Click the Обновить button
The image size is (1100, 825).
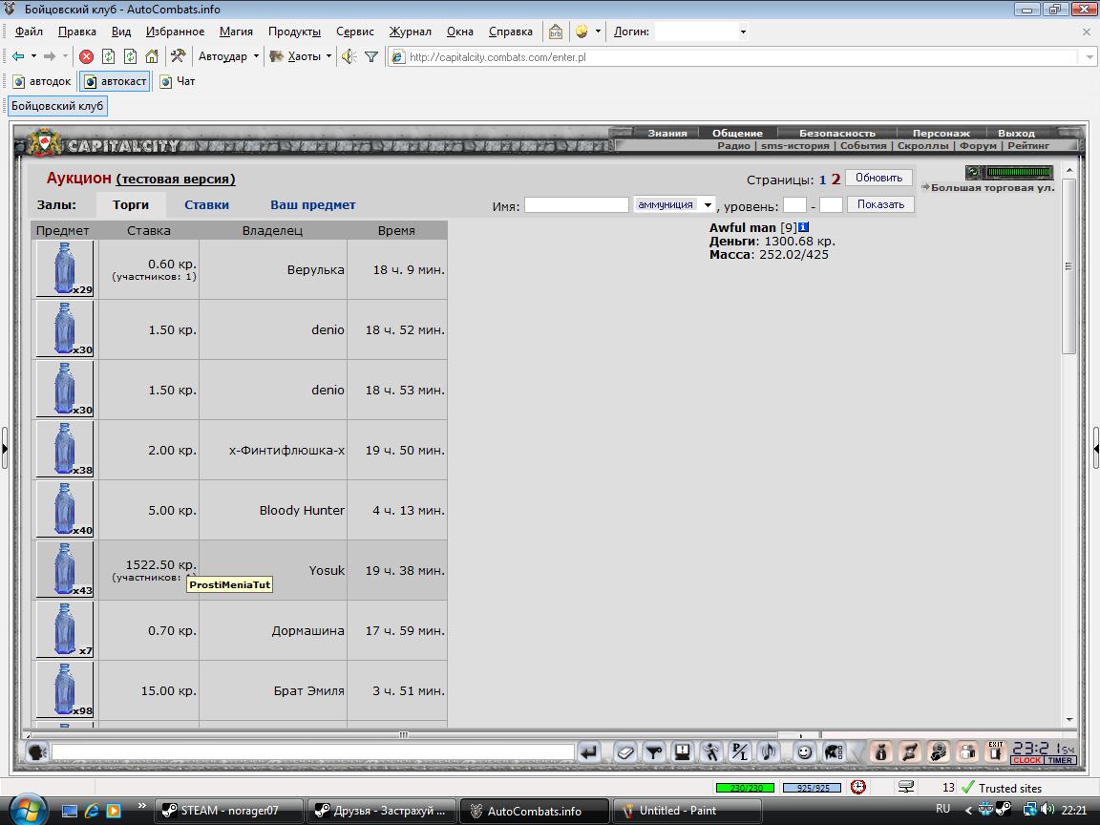click(x=878, y=178)
